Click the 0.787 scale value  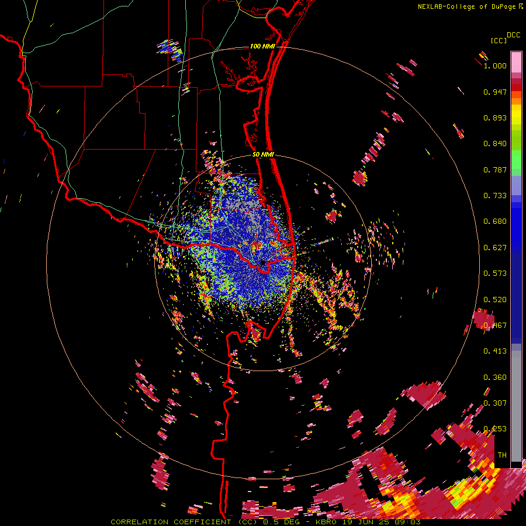click(x=495, y=169)
